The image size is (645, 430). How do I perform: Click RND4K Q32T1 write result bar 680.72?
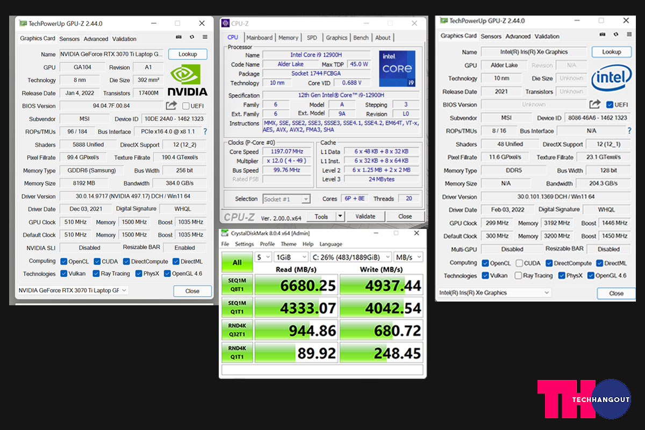(x=381, y=331)
